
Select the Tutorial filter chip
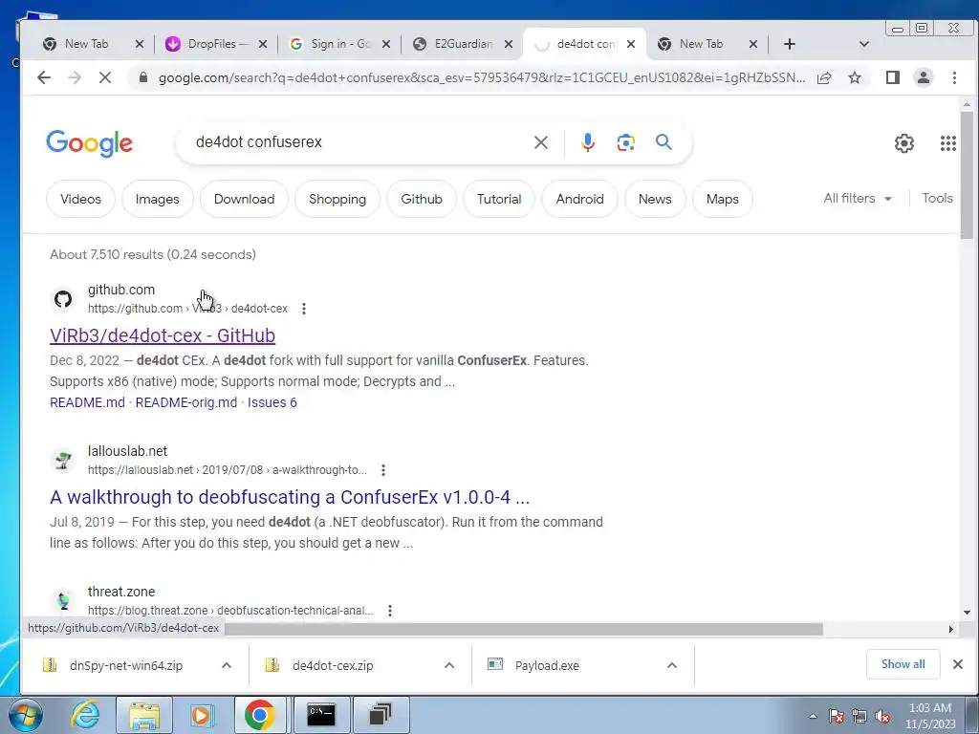point(499,199)
